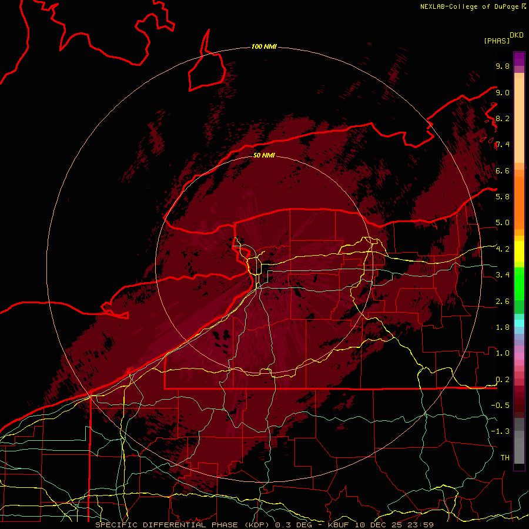This screenshot has width=529, height=529.
Task: Click the orange segment of the color bar
Action: pos(519,202)
